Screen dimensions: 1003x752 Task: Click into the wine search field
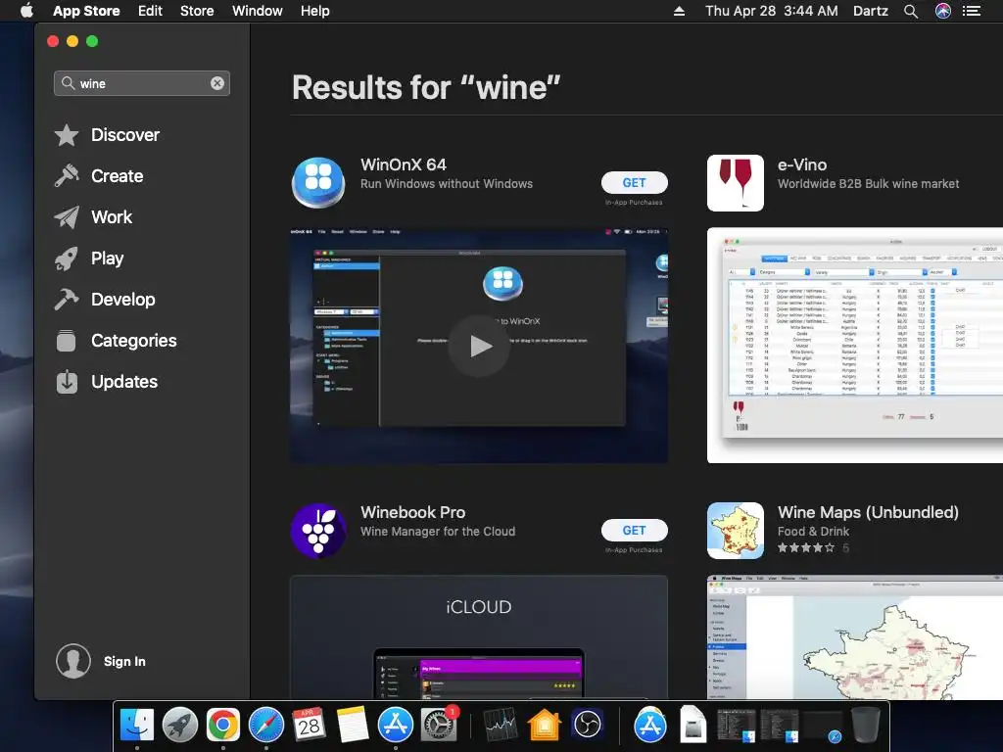point(142,83)
